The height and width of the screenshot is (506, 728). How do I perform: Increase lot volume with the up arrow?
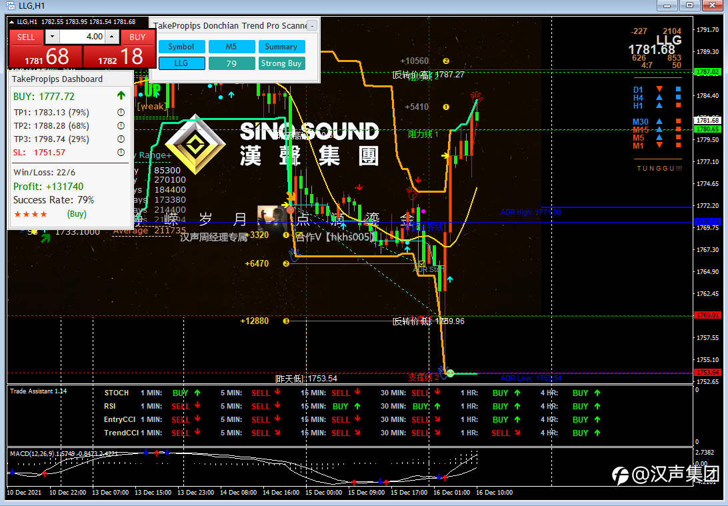point(111,37)
